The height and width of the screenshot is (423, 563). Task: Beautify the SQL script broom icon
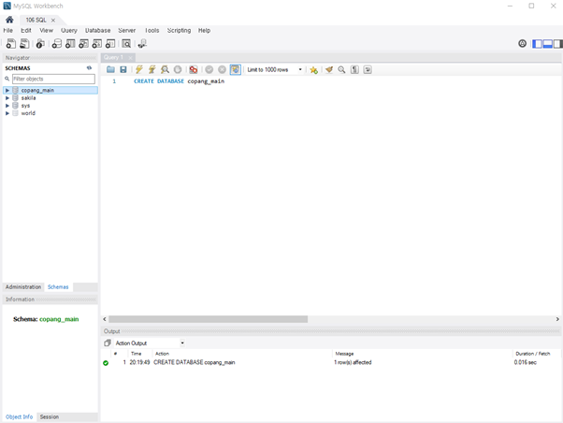(329, 69)
